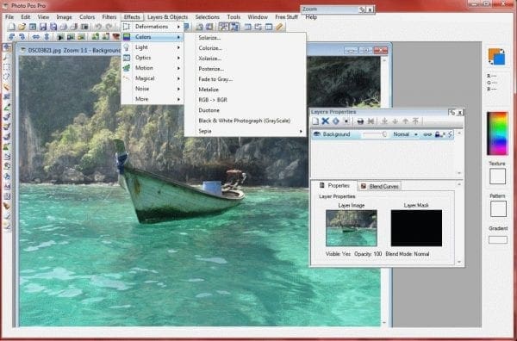The height and width of the screenshot is (341, 517).
Task: Expand the Motion effects submenu
Action: [153, 68]
